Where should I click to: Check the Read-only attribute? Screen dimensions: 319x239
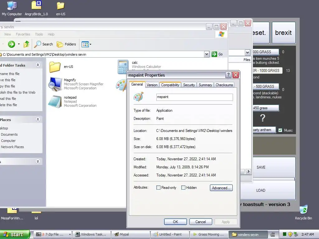158,188
